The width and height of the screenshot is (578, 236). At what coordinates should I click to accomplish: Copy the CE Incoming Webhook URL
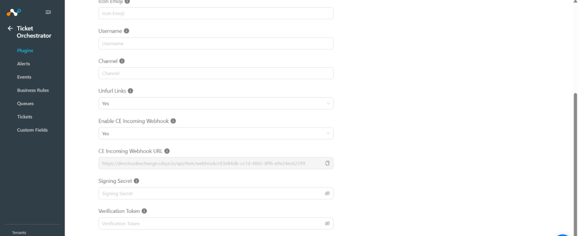tap(327, 163)
